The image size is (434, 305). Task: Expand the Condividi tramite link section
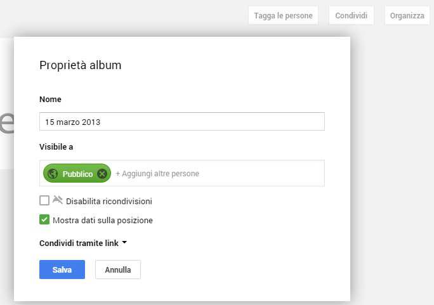point(79,243)
